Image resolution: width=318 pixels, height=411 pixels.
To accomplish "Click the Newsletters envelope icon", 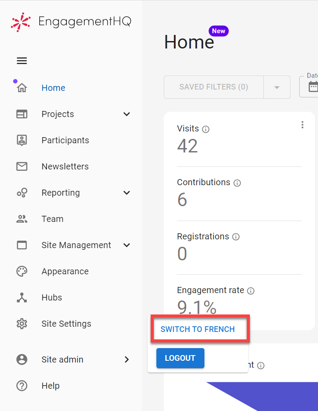I will (22, 166).
